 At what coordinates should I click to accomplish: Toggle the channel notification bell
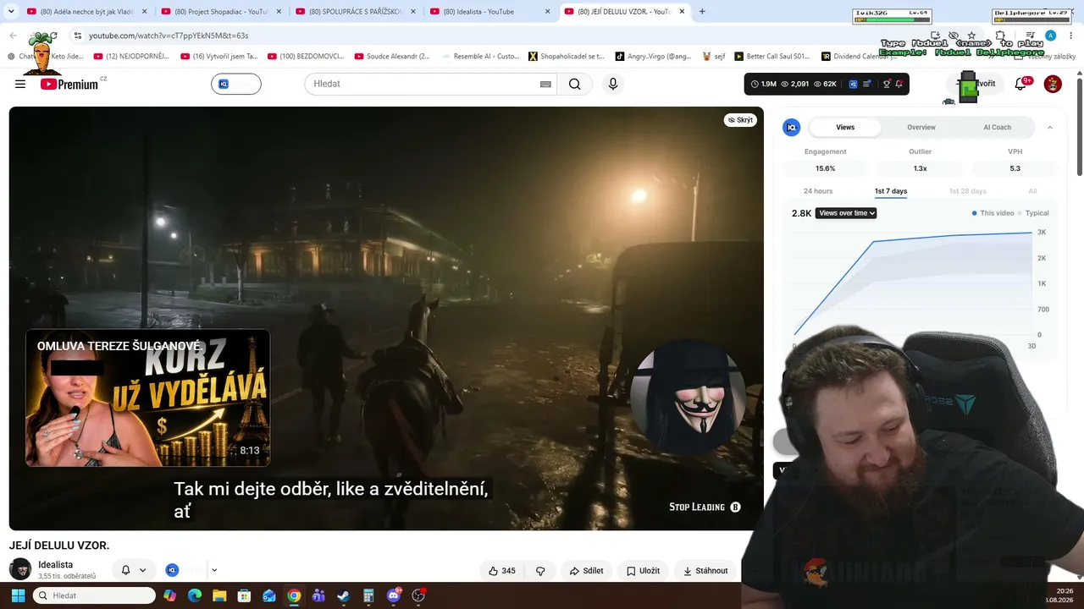(x=125, y=570)
